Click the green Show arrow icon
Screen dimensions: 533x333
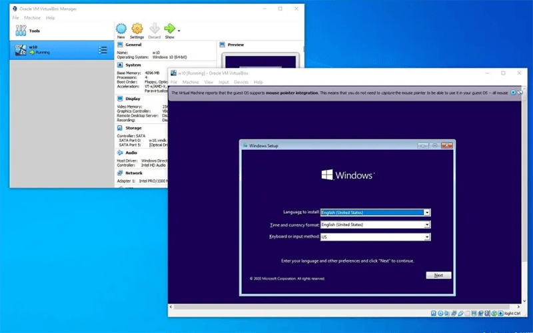(x=169, y=29)
